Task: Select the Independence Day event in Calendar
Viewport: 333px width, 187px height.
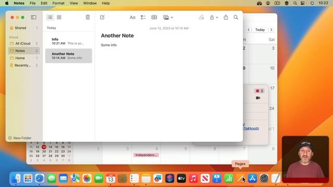Action: click(x=146, y=155)
